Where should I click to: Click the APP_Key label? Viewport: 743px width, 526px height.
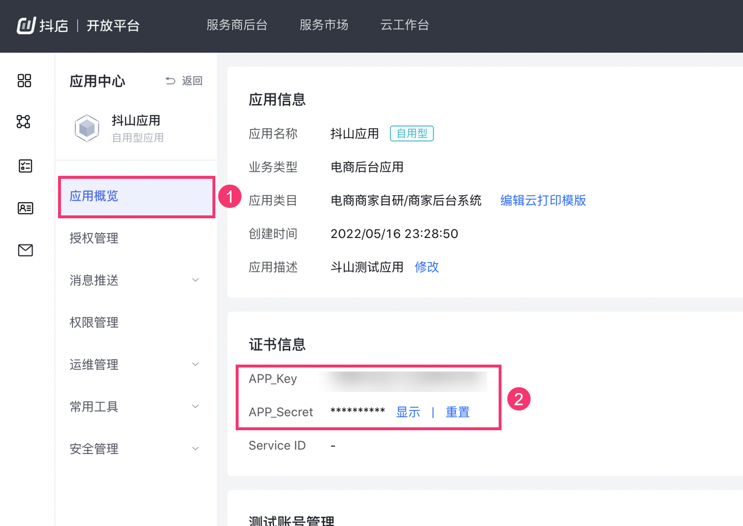273,379
